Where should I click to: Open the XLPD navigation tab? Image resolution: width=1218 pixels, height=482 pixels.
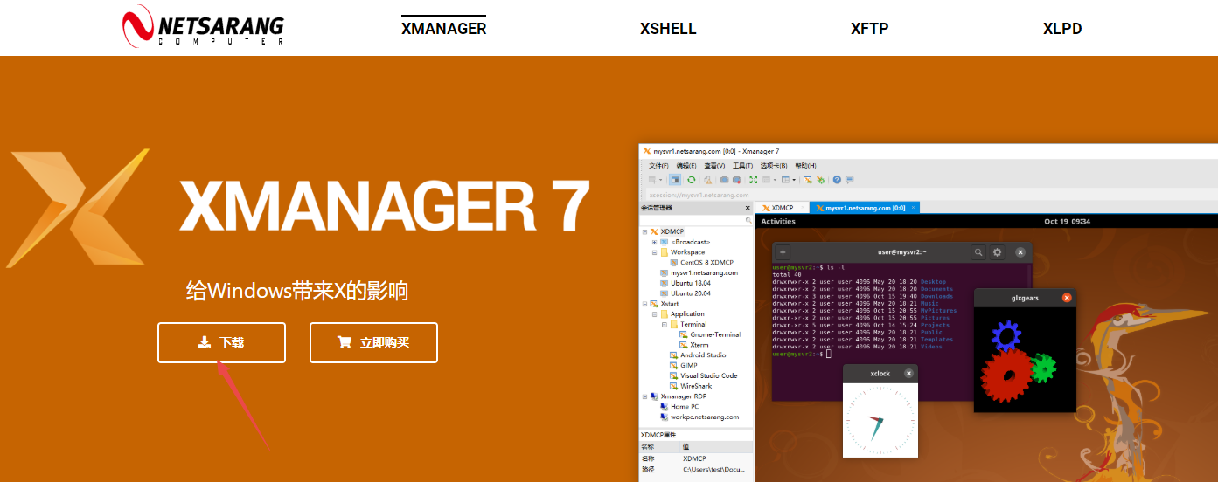[1062, 28]
